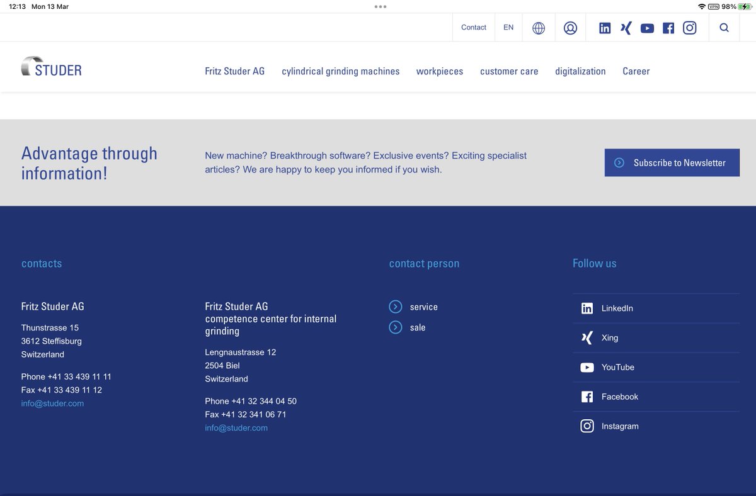The width and height of the screenshot is (756, 496).
Task: Click the globe region selector icon
Action: tap(539, 28)
